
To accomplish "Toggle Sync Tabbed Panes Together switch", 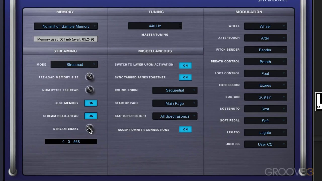I will click(x=185, y=77).
